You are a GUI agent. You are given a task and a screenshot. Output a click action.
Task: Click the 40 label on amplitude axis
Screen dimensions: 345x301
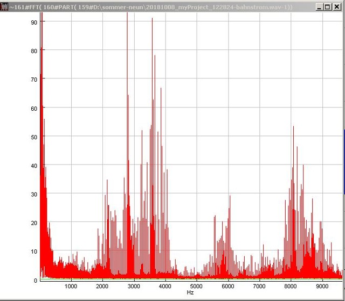[34, 166]
